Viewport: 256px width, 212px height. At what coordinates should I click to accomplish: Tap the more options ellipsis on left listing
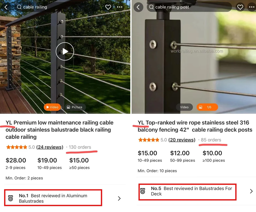pyautogui.click(x=119, y=7)
